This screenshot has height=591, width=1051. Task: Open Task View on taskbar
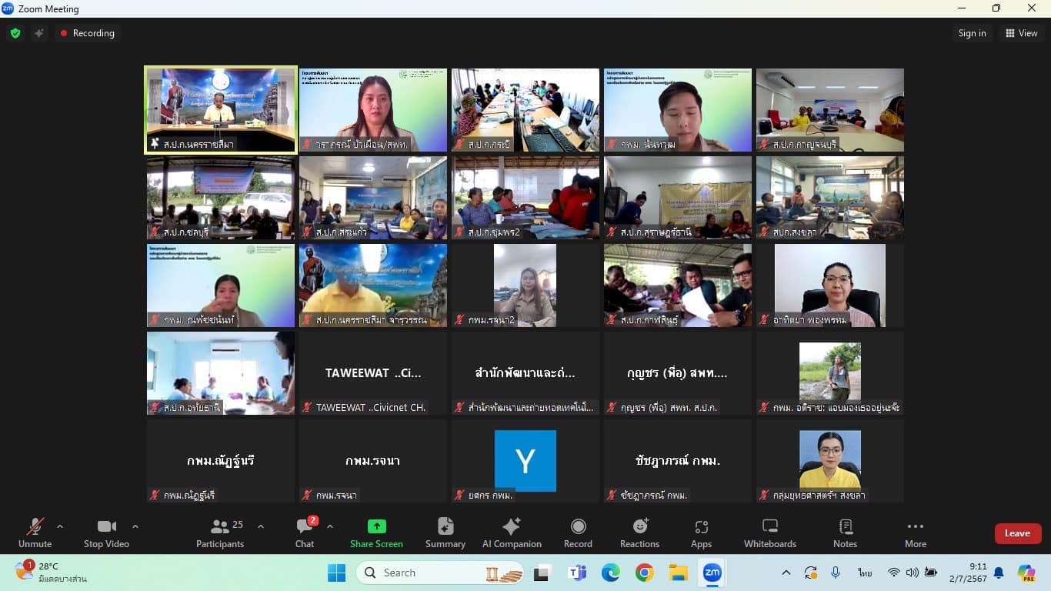[542, 573]
